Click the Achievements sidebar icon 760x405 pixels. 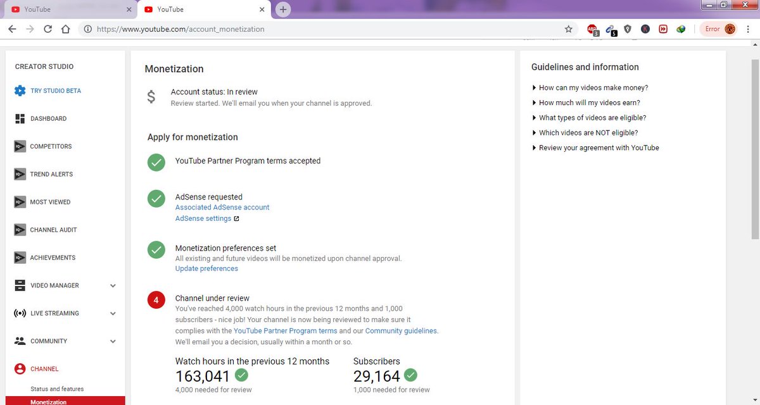[x=20, y=258]
